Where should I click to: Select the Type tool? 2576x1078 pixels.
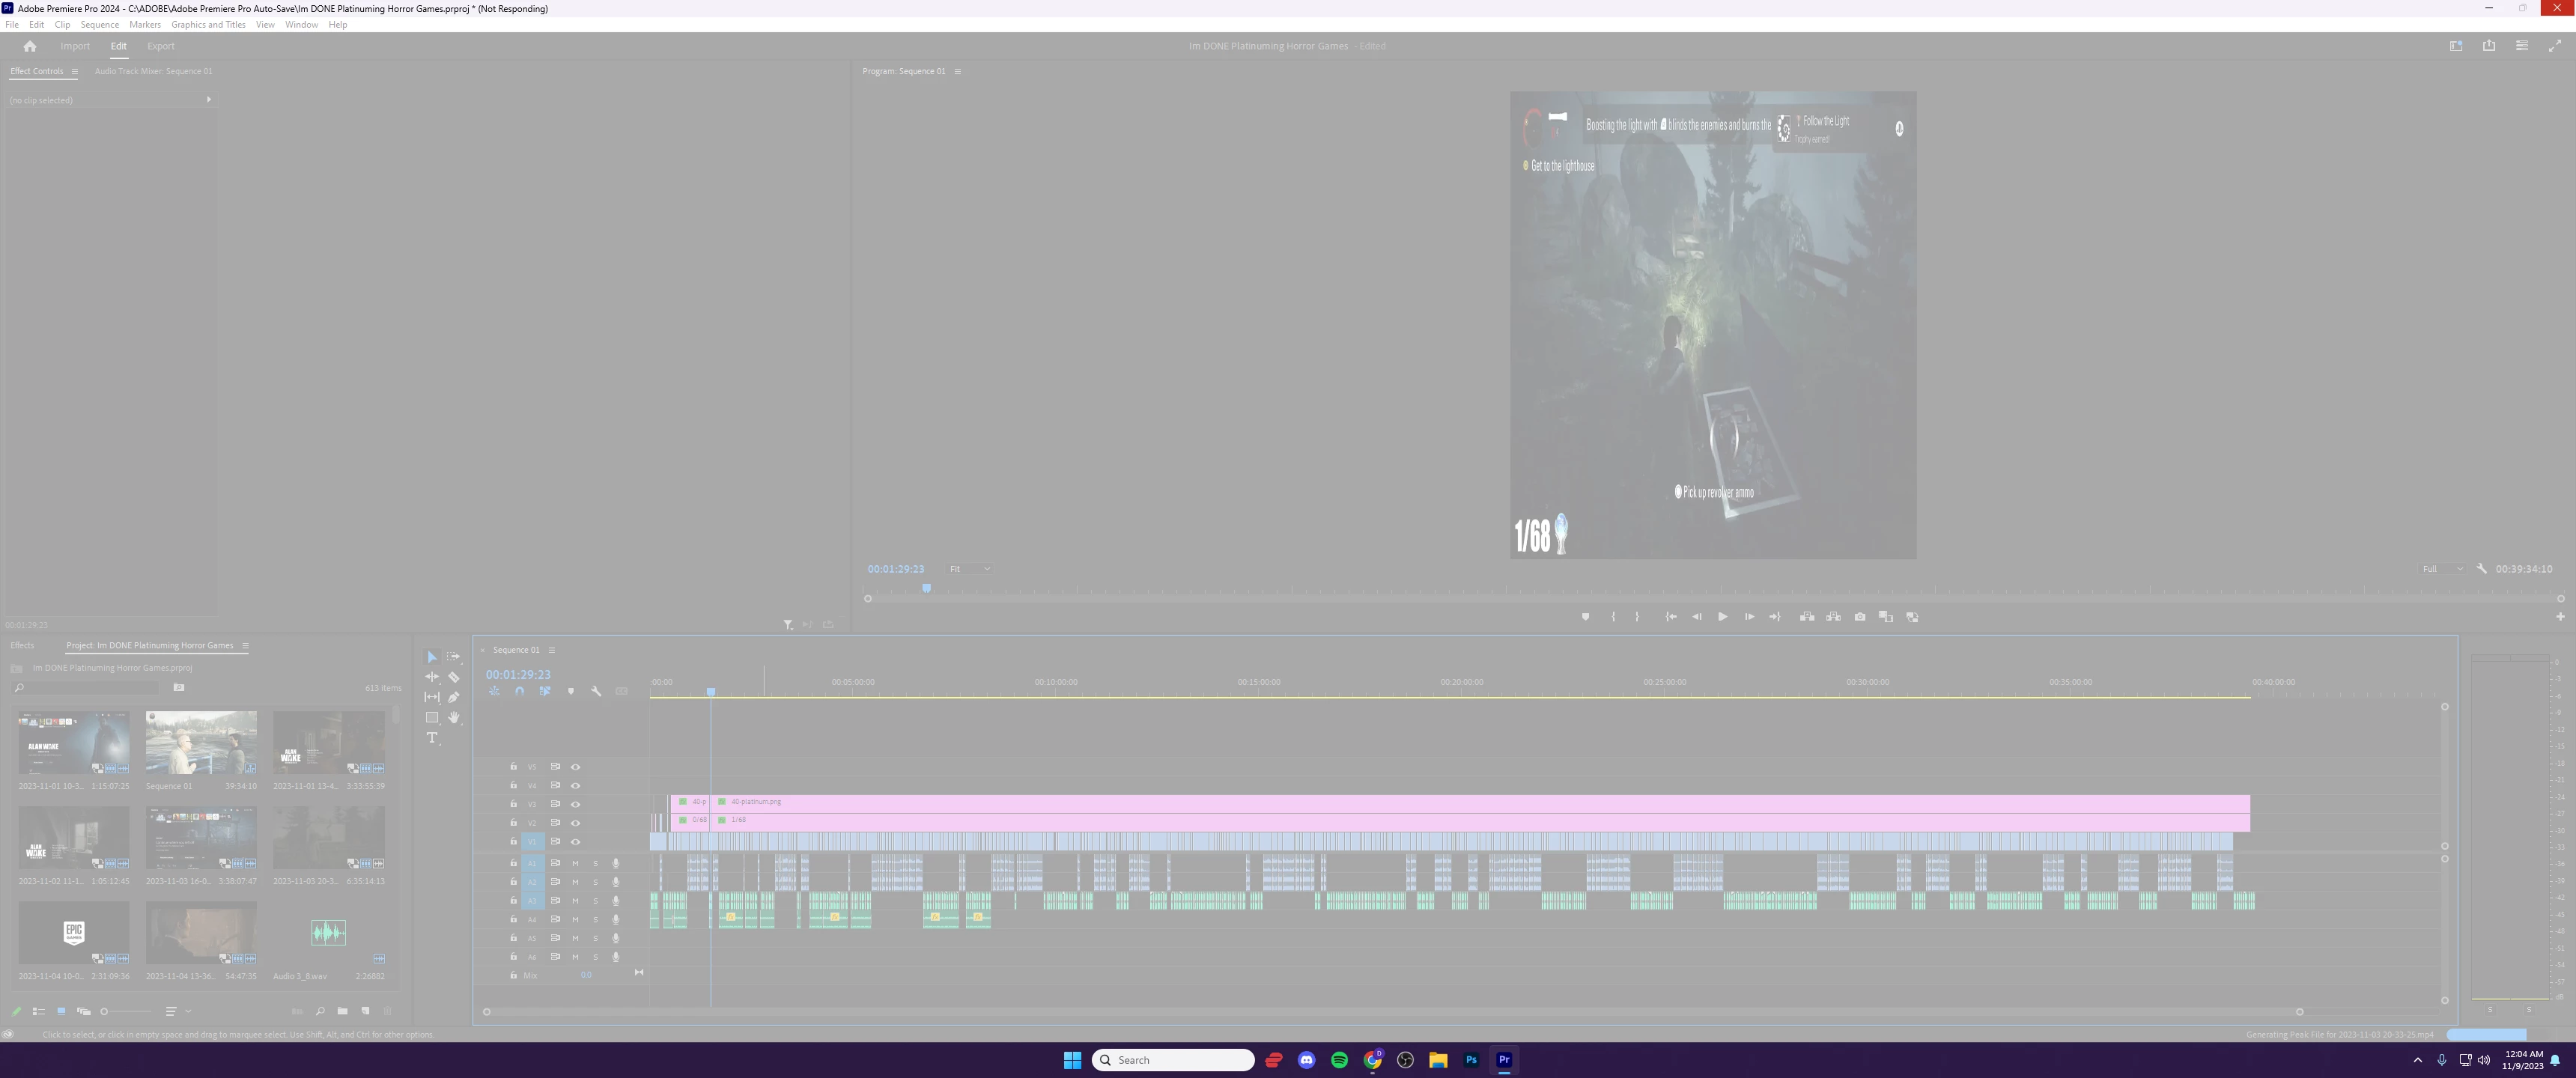pos(432,738)
